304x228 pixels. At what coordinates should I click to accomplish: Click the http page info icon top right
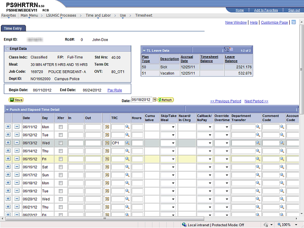click(x=294, y=22)
